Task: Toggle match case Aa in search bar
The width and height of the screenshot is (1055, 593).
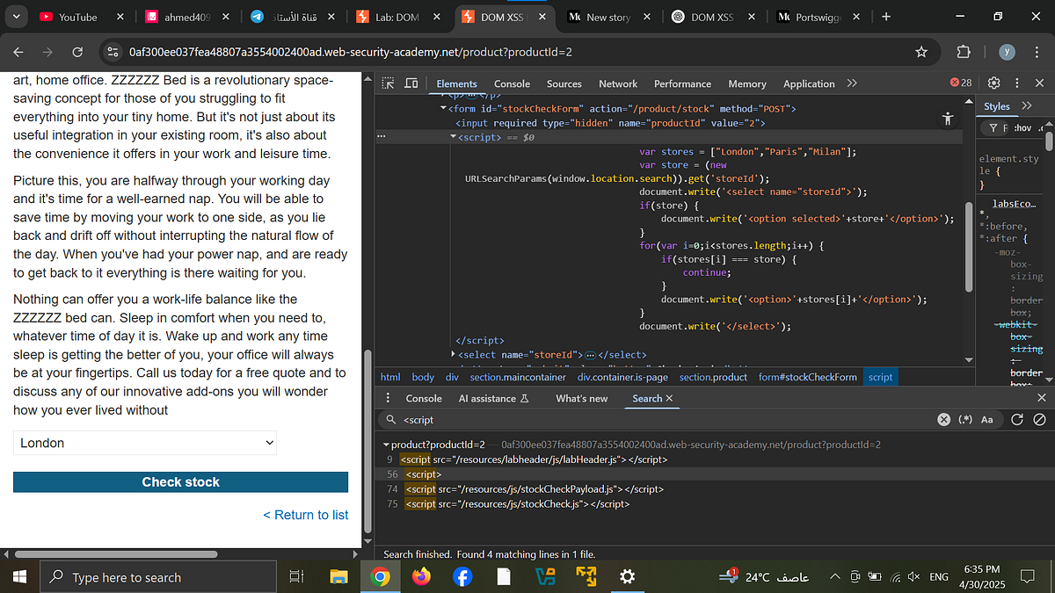Action: pos(986,419)
